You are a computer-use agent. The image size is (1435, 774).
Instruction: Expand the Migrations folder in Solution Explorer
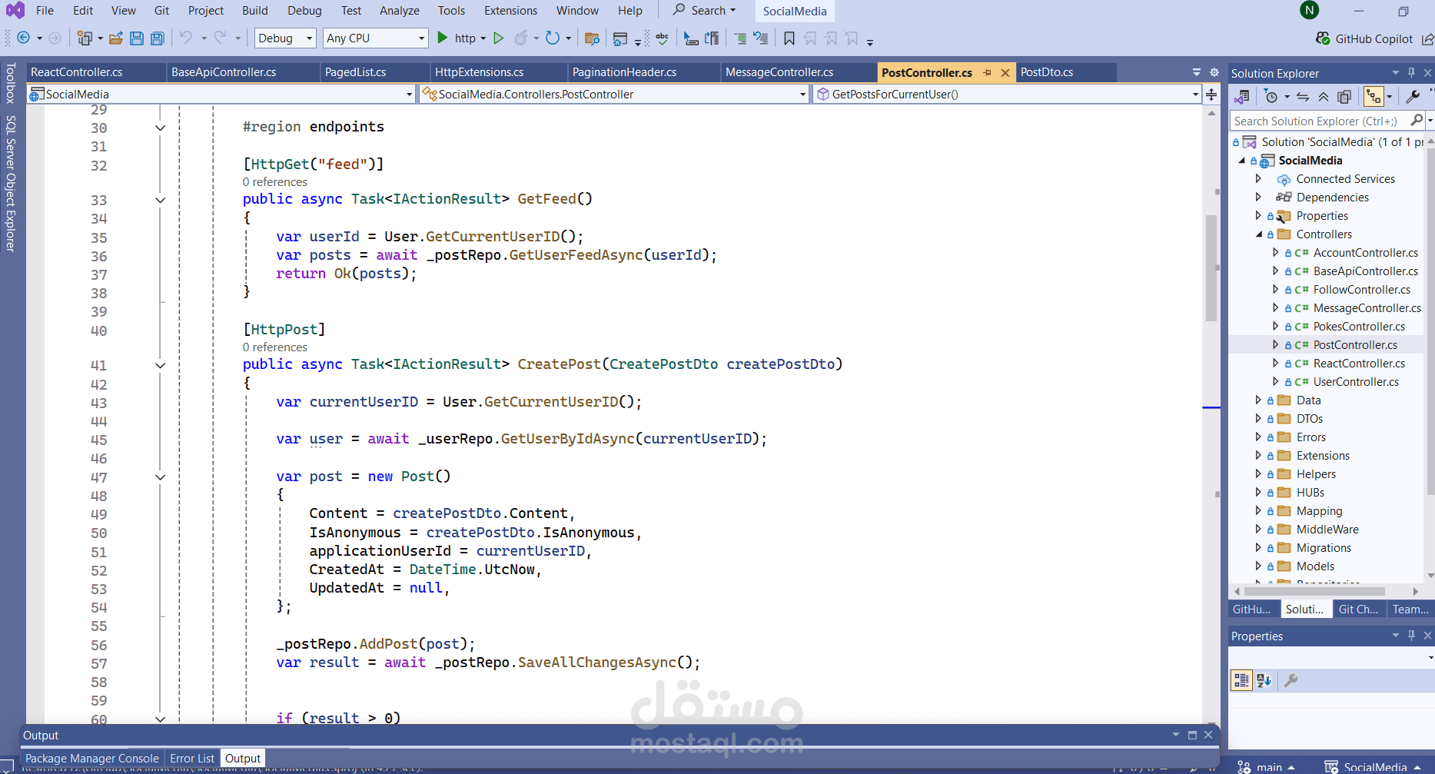(x=1258, y=548)
